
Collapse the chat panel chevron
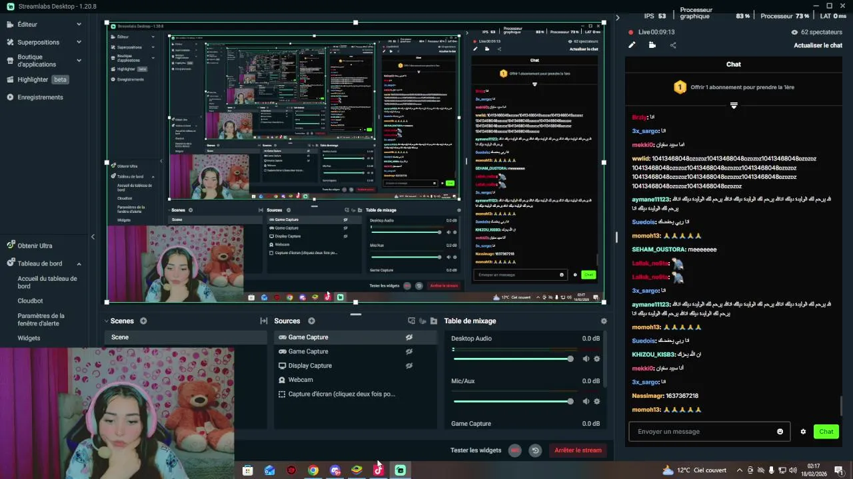(x=617, y=18)
